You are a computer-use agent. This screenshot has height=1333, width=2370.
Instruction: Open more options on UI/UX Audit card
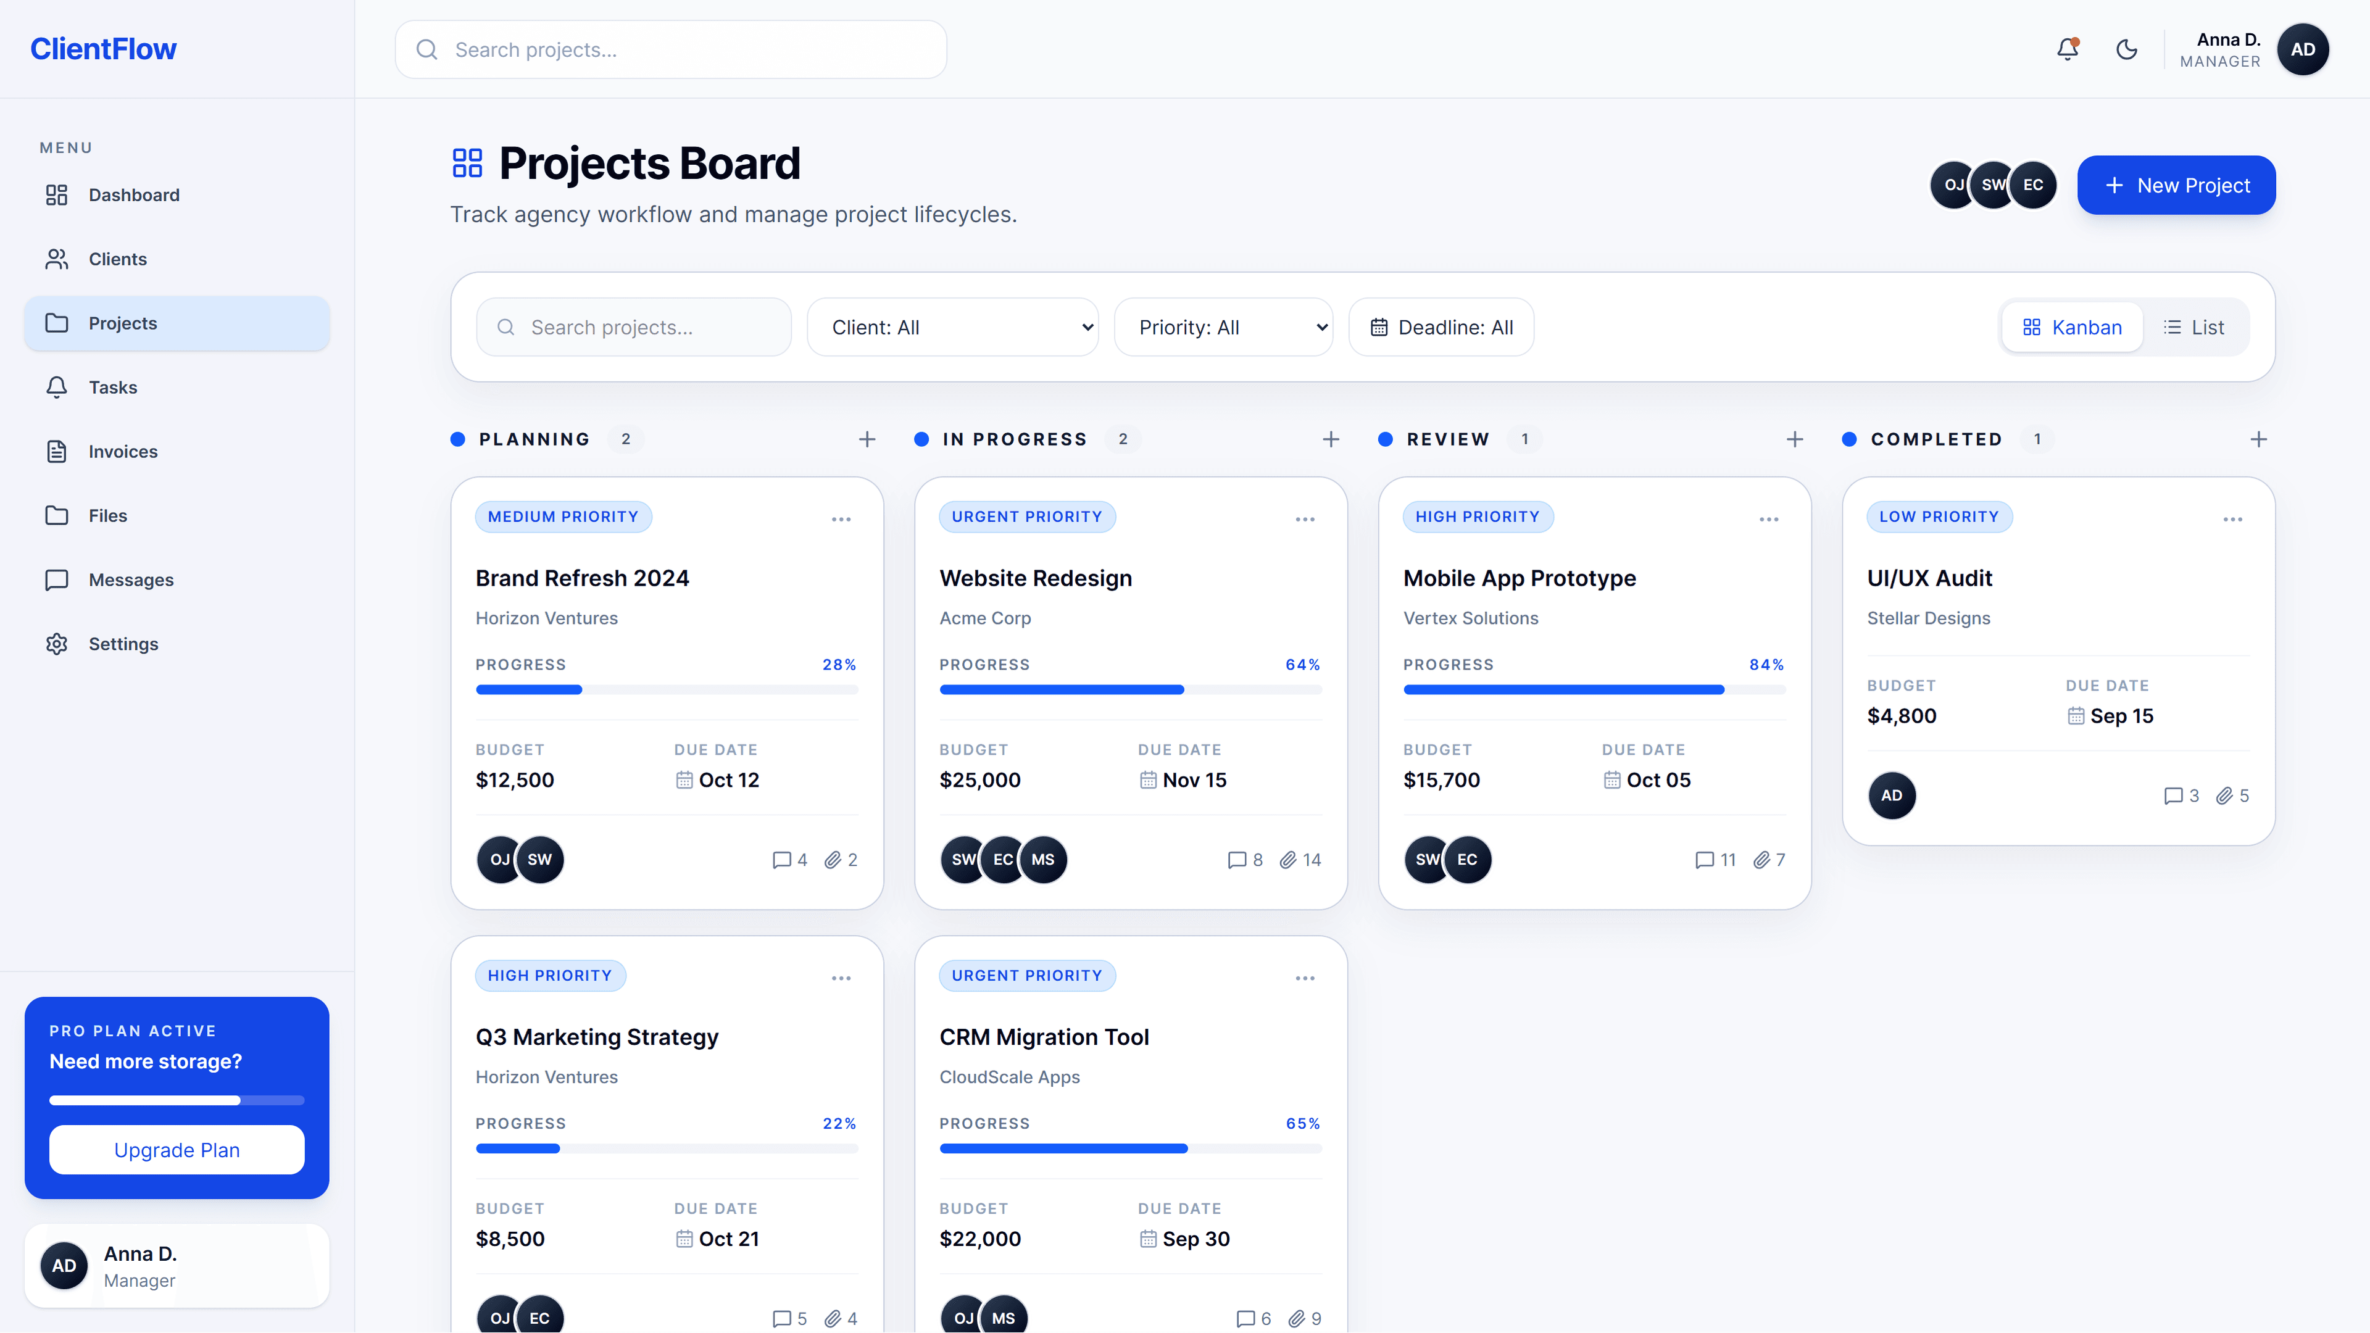pos(2232,519)
